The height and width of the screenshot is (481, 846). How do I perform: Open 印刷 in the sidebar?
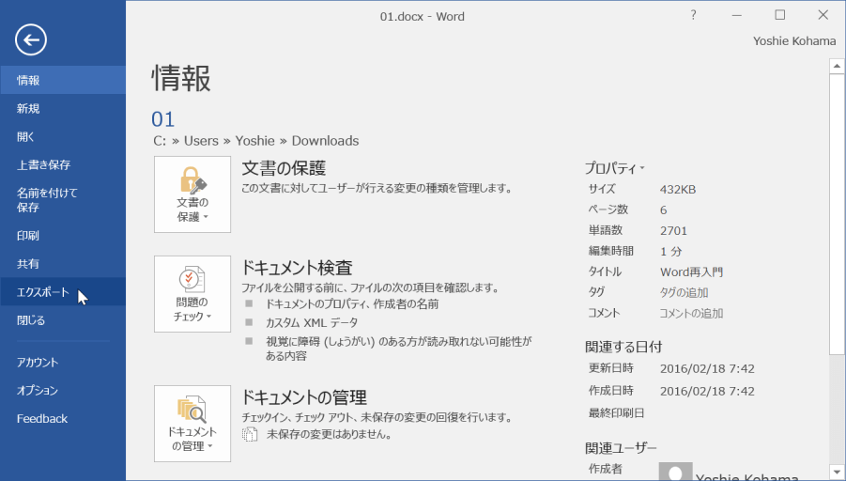tap(63, 236)
